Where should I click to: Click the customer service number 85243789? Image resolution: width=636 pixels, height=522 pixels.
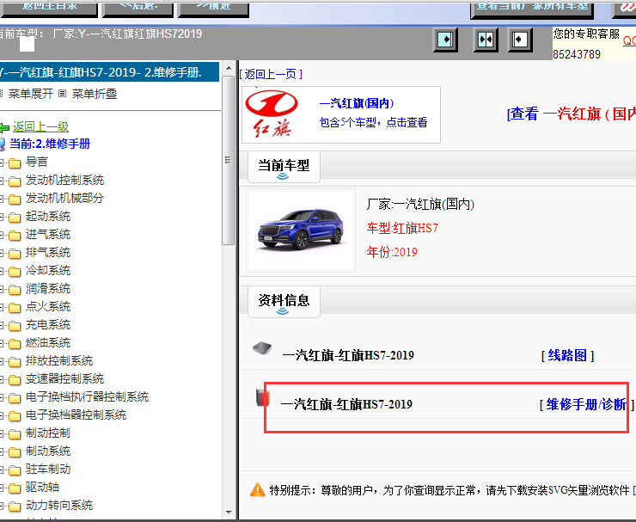pos(577,54)
